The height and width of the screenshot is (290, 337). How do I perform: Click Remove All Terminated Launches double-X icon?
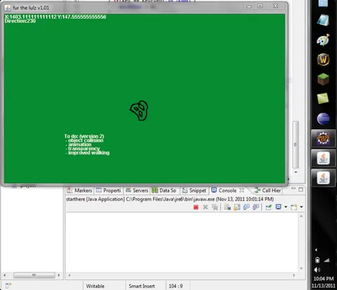(x=215, y=207)
